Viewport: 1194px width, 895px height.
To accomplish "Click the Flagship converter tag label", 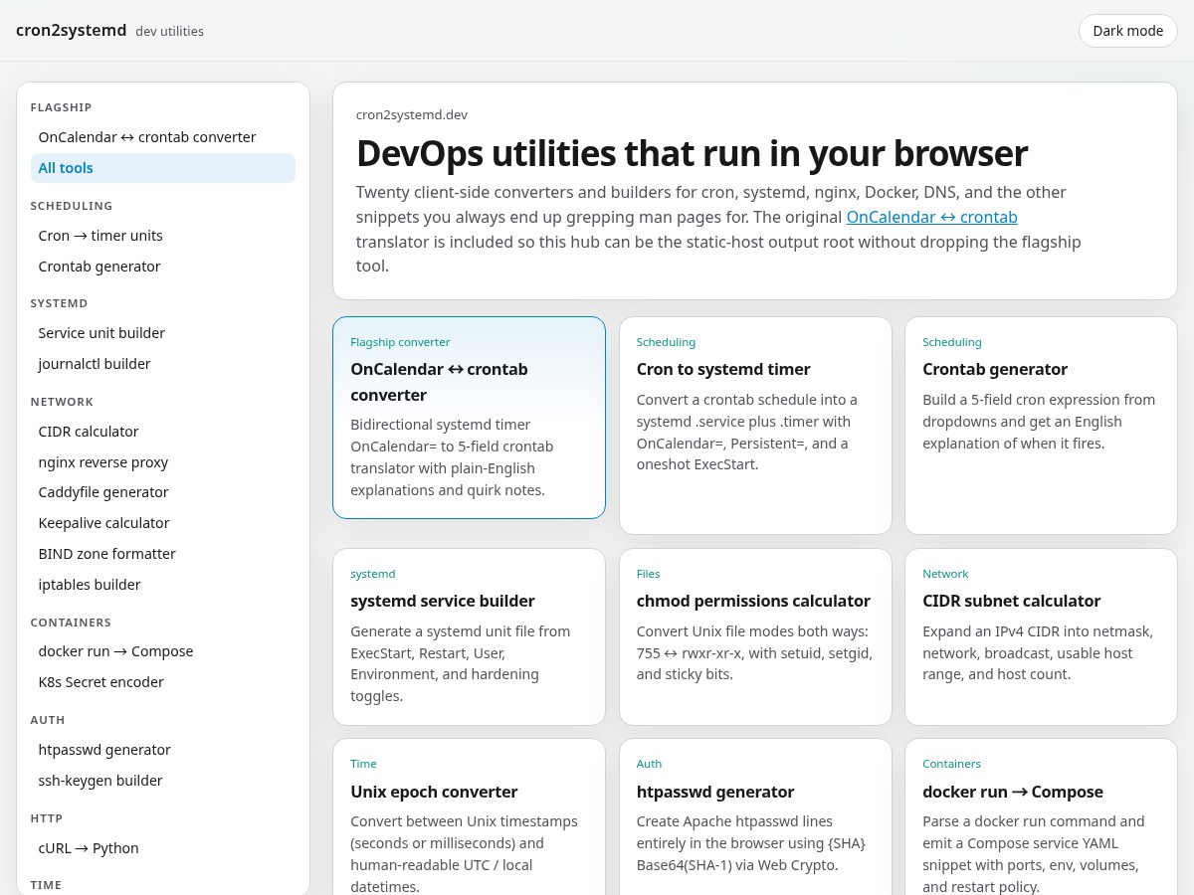I will point(400,342).
